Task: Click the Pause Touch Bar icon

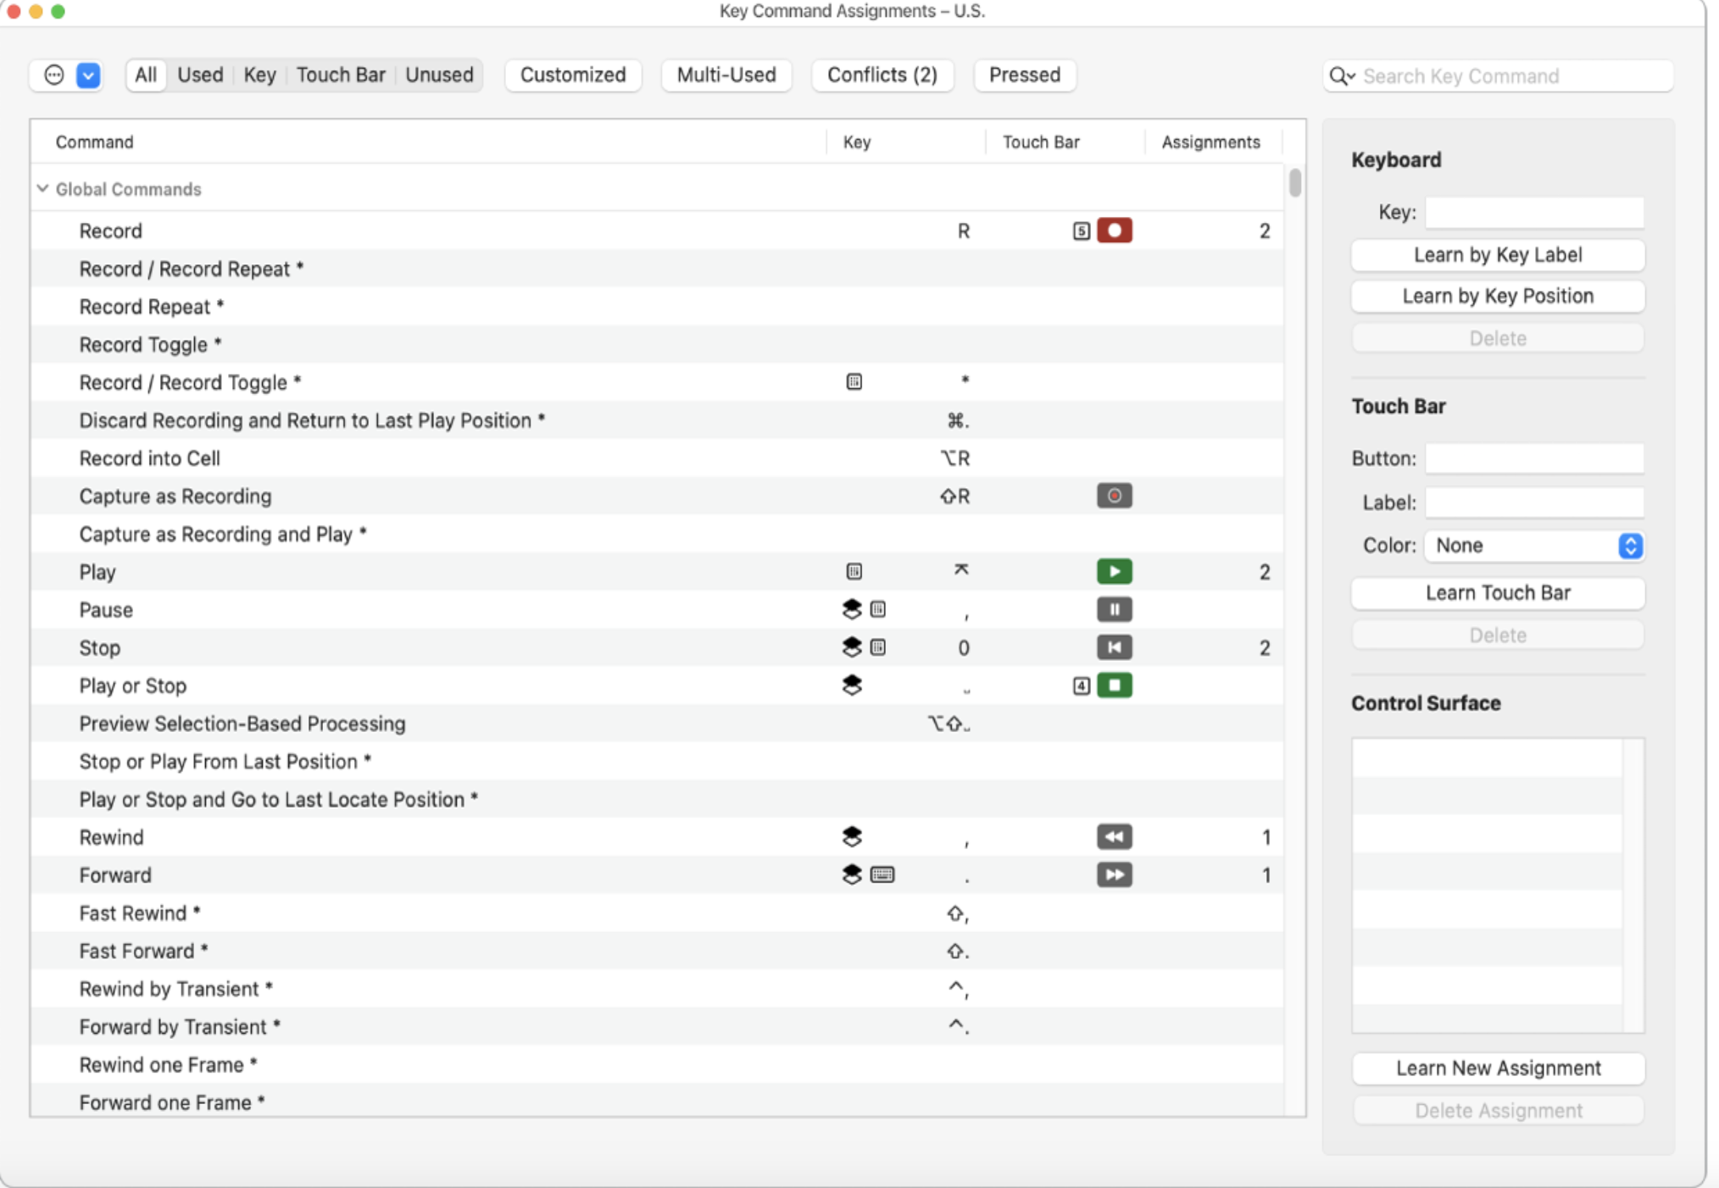Action: pos(1114,609)
